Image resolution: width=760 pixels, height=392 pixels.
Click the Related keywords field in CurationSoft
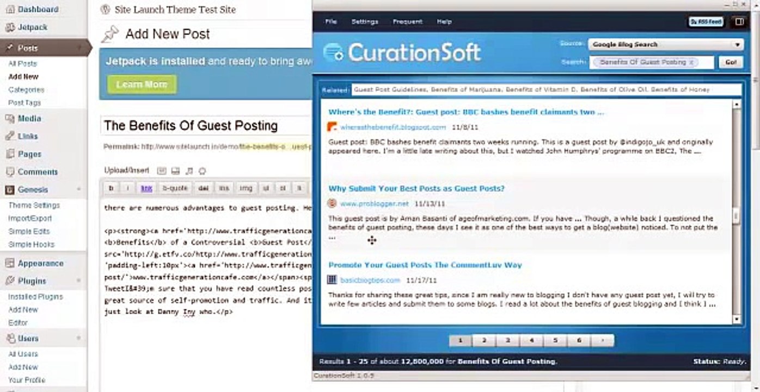(546, 90)
